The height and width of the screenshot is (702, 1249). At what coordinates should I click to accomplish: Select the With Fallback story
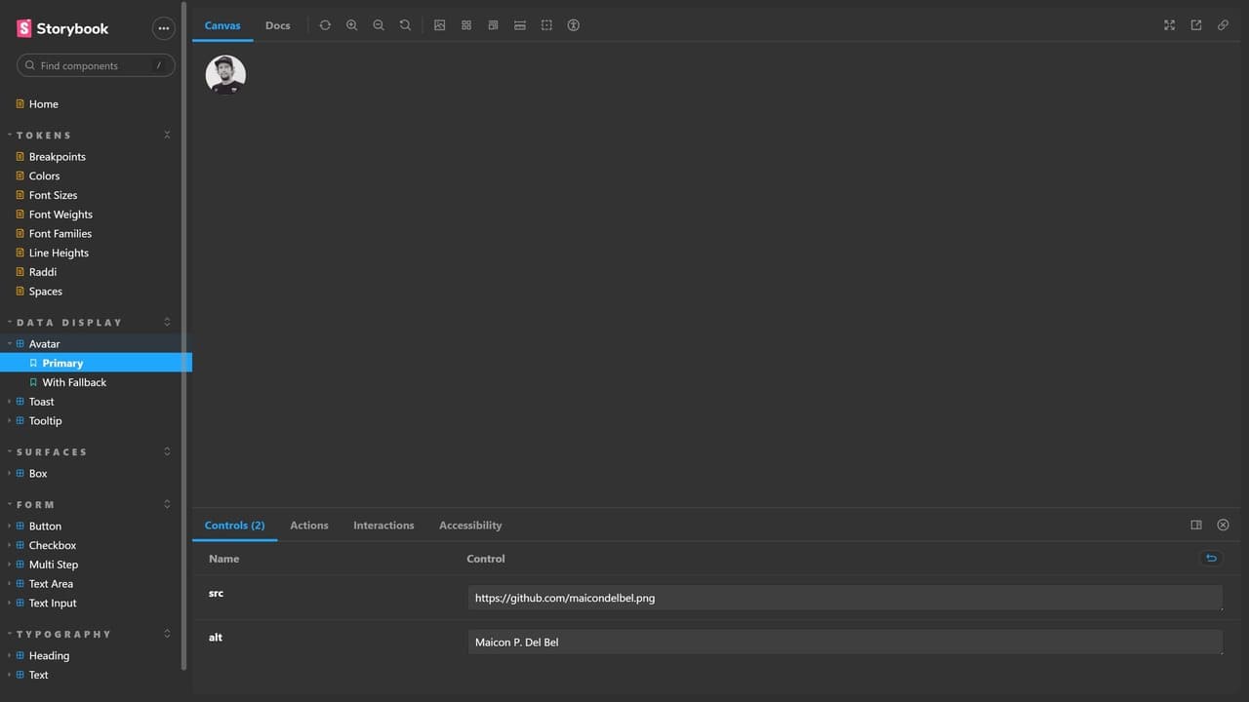click(x=74, y=382)
